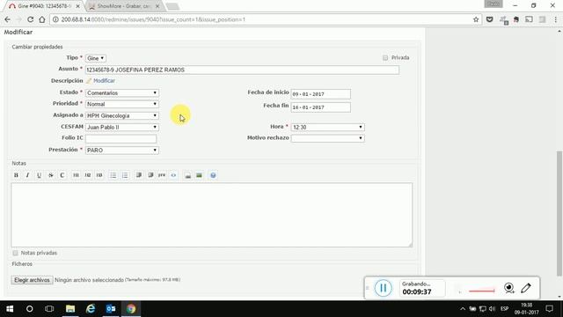Open the Windows Start menu
The width and height of the screenshot is (563, 317).
tap(10, 309)
